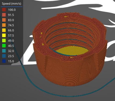The width and height of the screenshot is (115, 101).
Task: Click the 91.5 speed color swatch
Action: [x=4, y=15]
